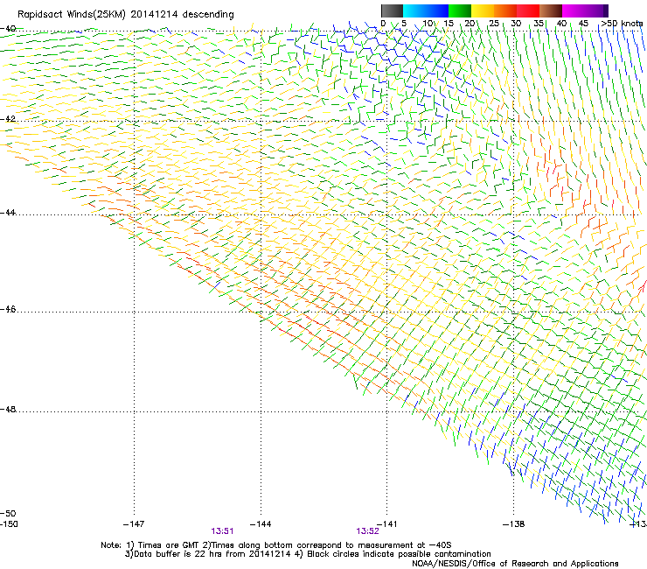Click the yellow 20-25 knots legend color
The width and height of the screenshot is (647, 569).
point(483,11)
